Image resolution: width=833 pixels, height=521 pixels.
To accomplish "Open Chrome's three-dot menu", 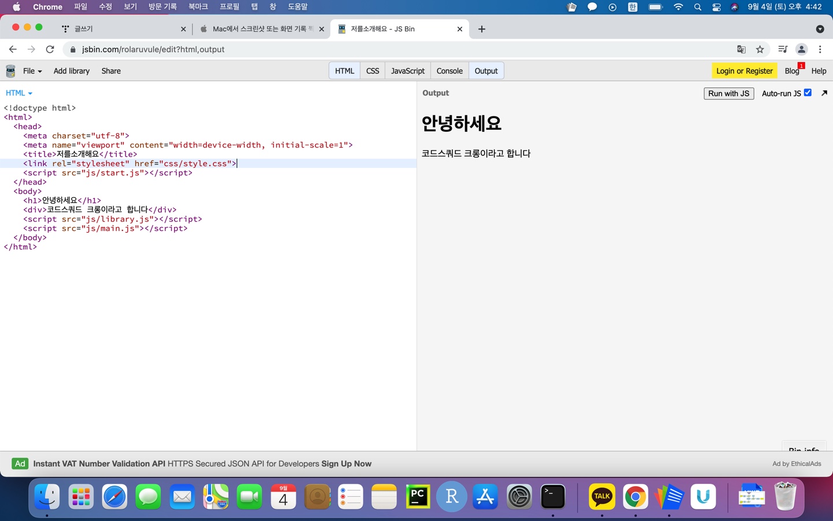I will click(820, 49).
